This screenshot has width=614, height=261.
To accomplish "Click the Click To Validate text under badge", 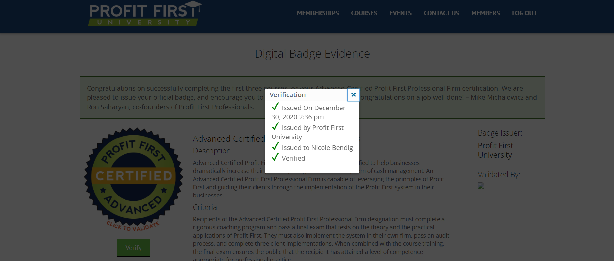I will [133, 226].
